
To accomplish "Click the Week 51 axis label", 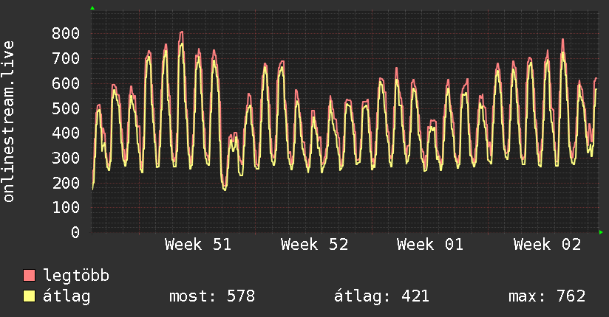I will coord(198,245).
